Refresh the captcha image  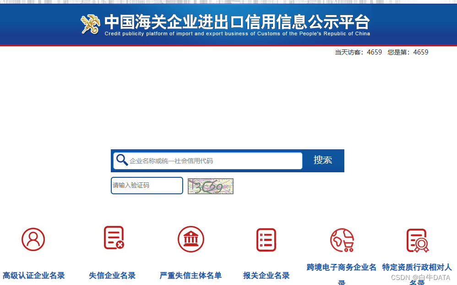tap(211, 186)
